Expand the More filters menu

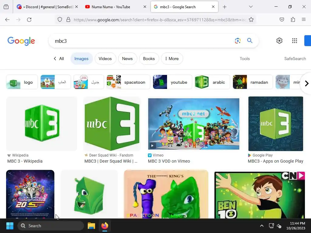[172, 59]
